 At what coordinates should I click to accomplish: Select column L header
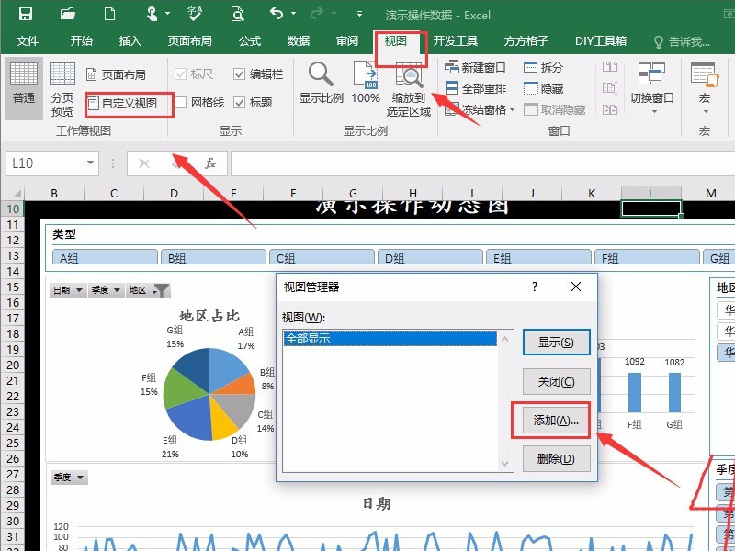click(651, 193)
